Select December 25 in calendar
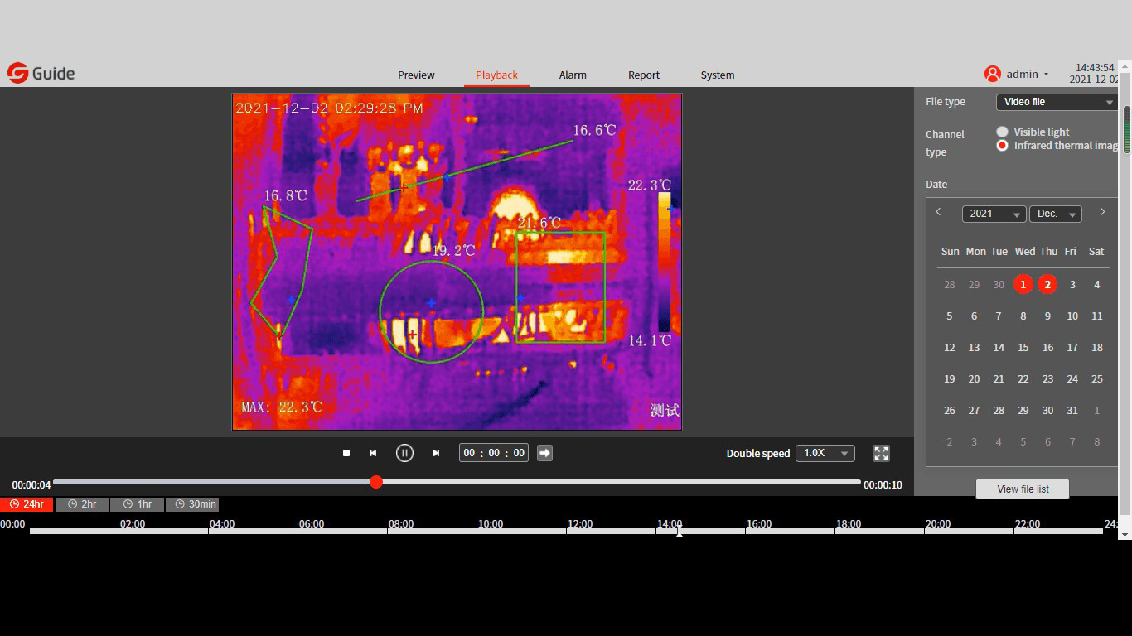This screenshot has height=636, width=1132. pos(1096,378)
